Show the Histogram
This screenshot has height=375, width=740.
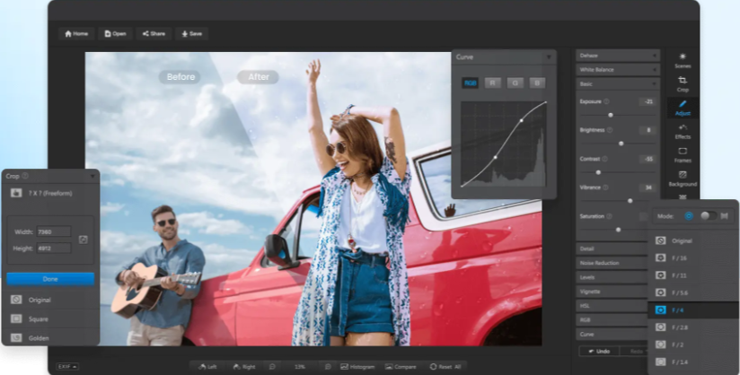(x=357, y=367)
